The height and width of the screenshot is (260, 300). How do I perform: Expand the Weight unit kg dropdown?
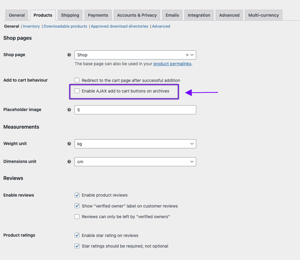(x=135, y=144)
